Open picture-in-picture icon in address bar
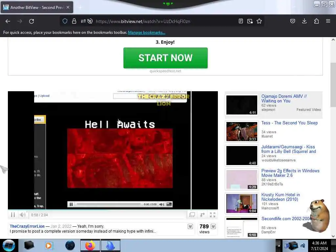This screenshot has width=336, height=252. pos(250,21)
